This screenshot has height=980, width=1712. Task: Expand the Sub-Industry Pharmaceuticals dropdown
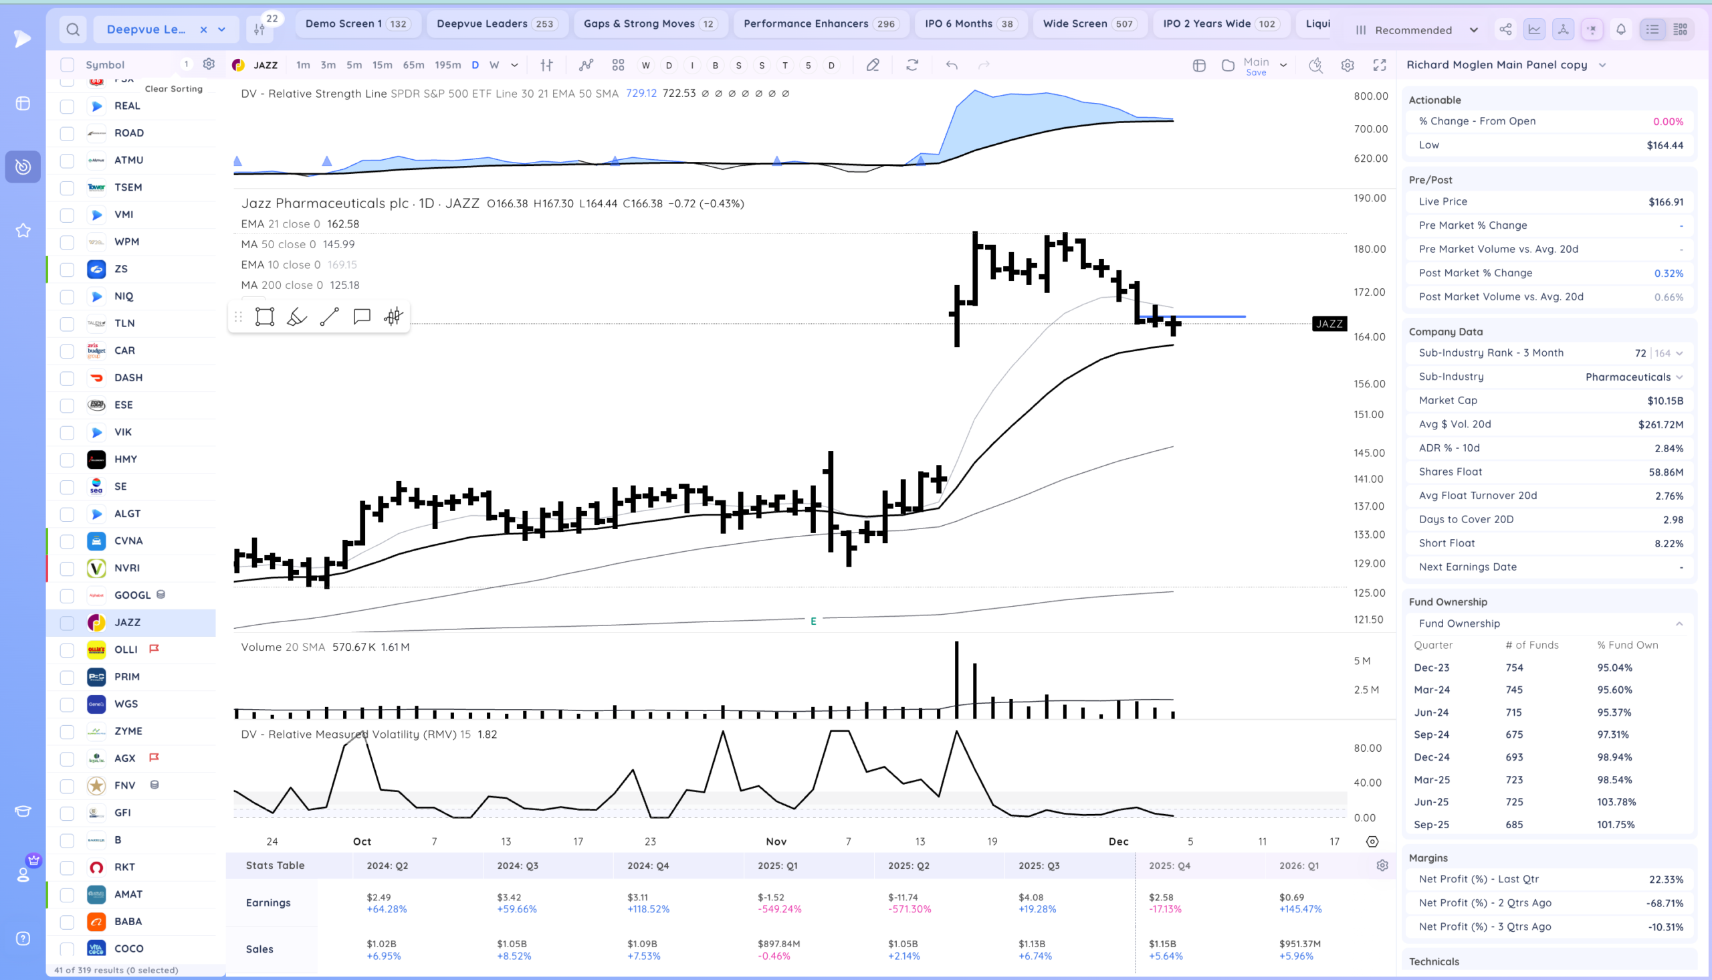1679,377
